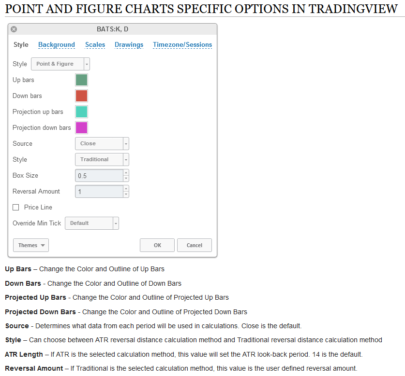Open the Point & Figure style dropdown
The image size is (405, 376).
pyautogui.click(x=60, y=64)
